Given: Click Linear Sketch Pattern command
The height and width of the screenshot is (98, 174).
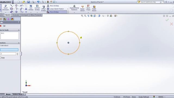Looking at the screenshot, I should click(55, 9).
